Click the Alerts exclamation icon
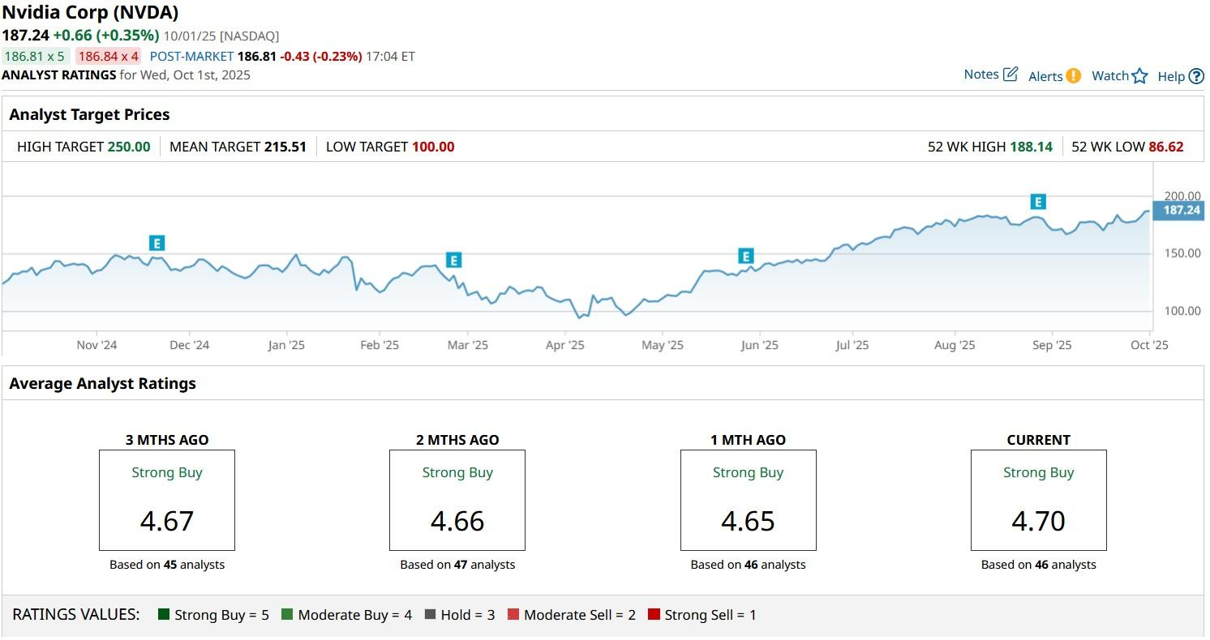1210x640 pixels. [x=1073, y=76]
